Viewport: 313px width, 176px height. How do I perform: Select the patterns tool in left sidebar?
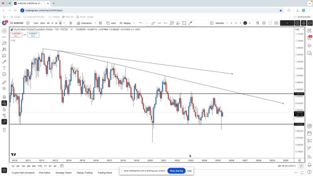coord(4,49)
